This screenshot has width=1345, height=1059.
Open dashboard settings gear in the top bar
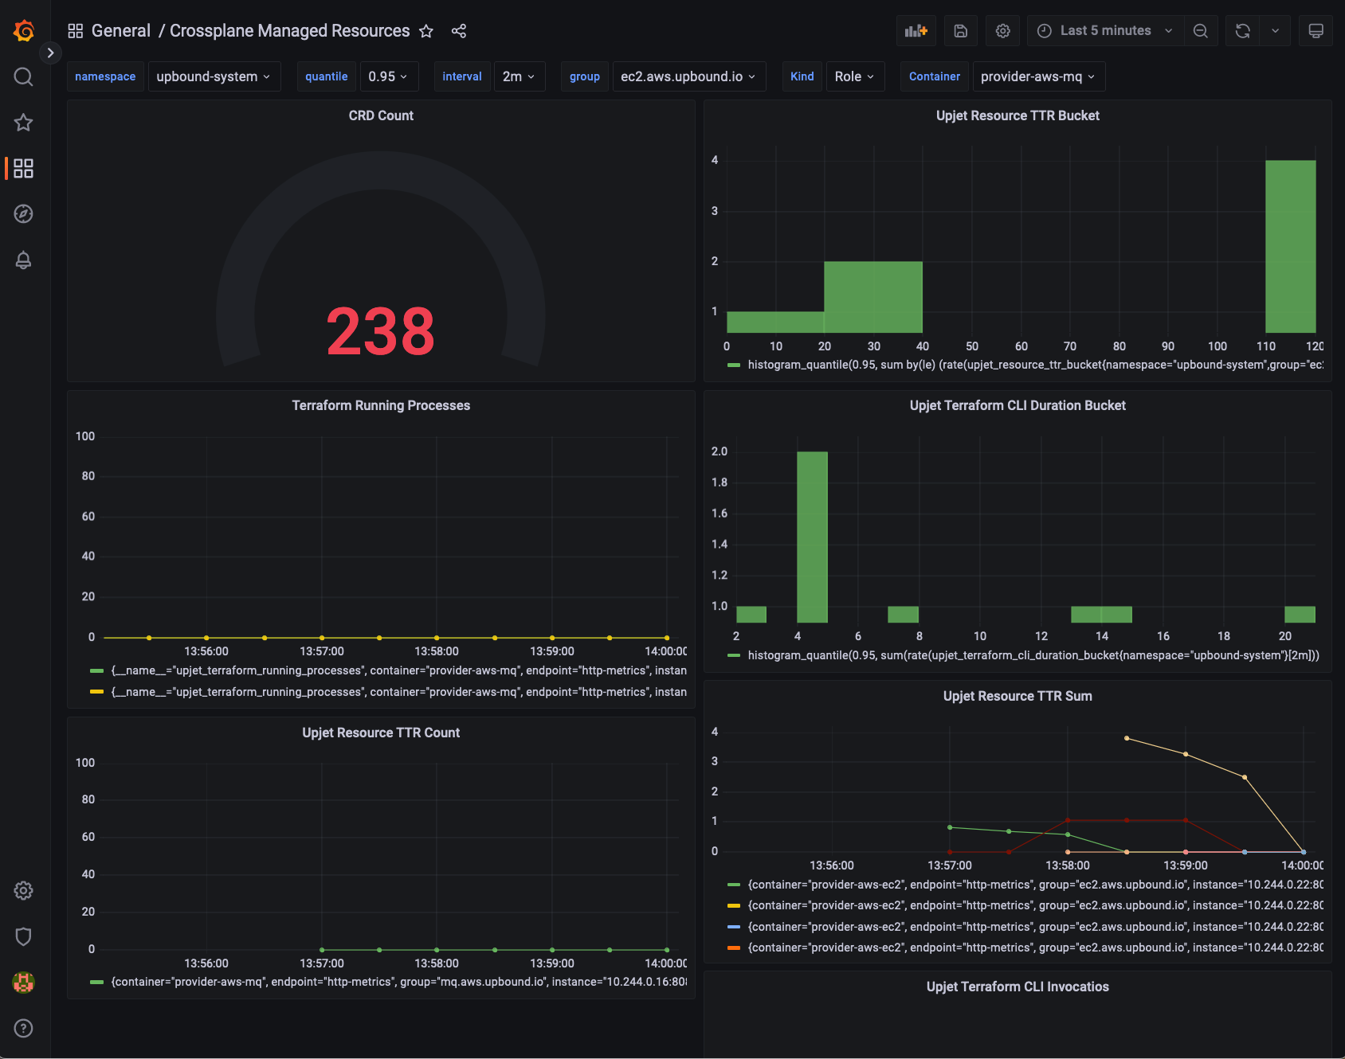pos(1003,31)
